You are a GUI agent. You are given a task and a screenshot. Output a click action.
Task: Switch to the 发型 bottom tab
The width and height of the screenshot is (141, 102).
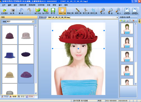[5, 97]
